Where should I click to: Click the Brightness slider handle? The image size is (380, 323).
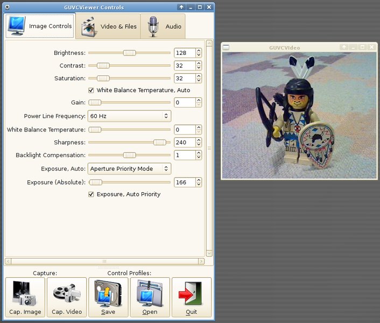[129, 53]
